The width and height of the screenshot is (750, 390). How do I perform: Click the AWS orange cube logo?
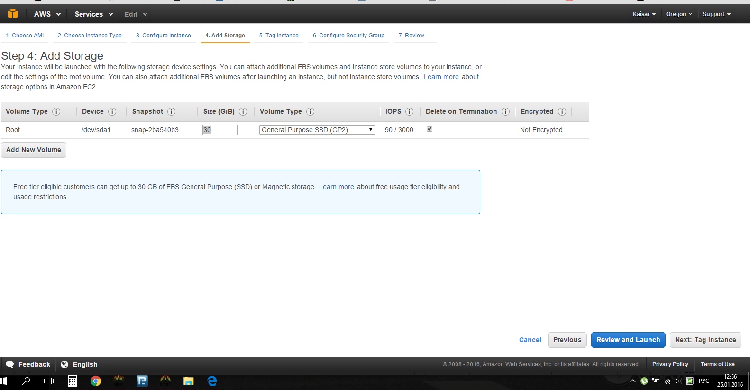[x=13, y=14]
